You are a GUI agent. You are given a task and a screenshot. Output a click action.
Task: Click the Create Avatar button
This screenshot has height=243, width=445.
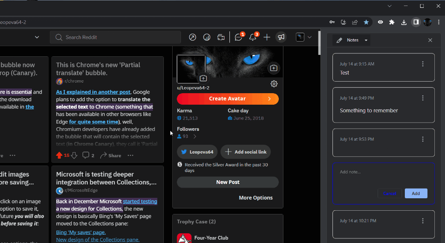(x=228, y=99)
